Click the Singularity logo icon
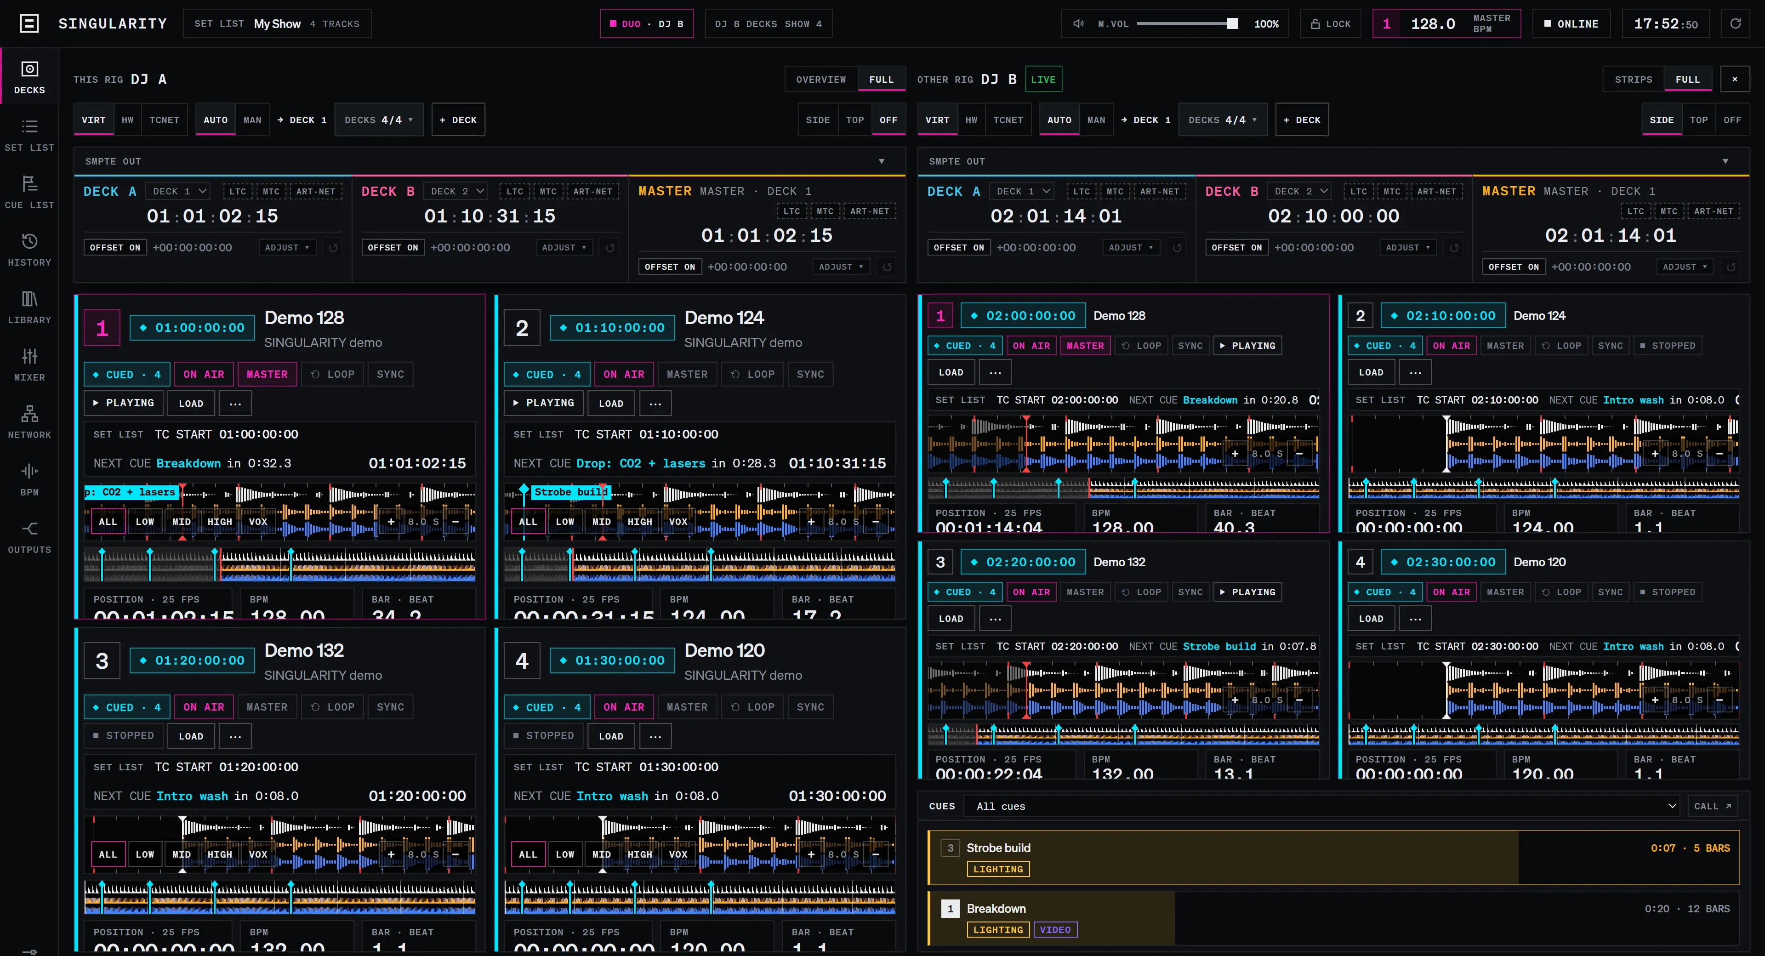Screen dimensions: 1765x956 click(x=29, y=24)
